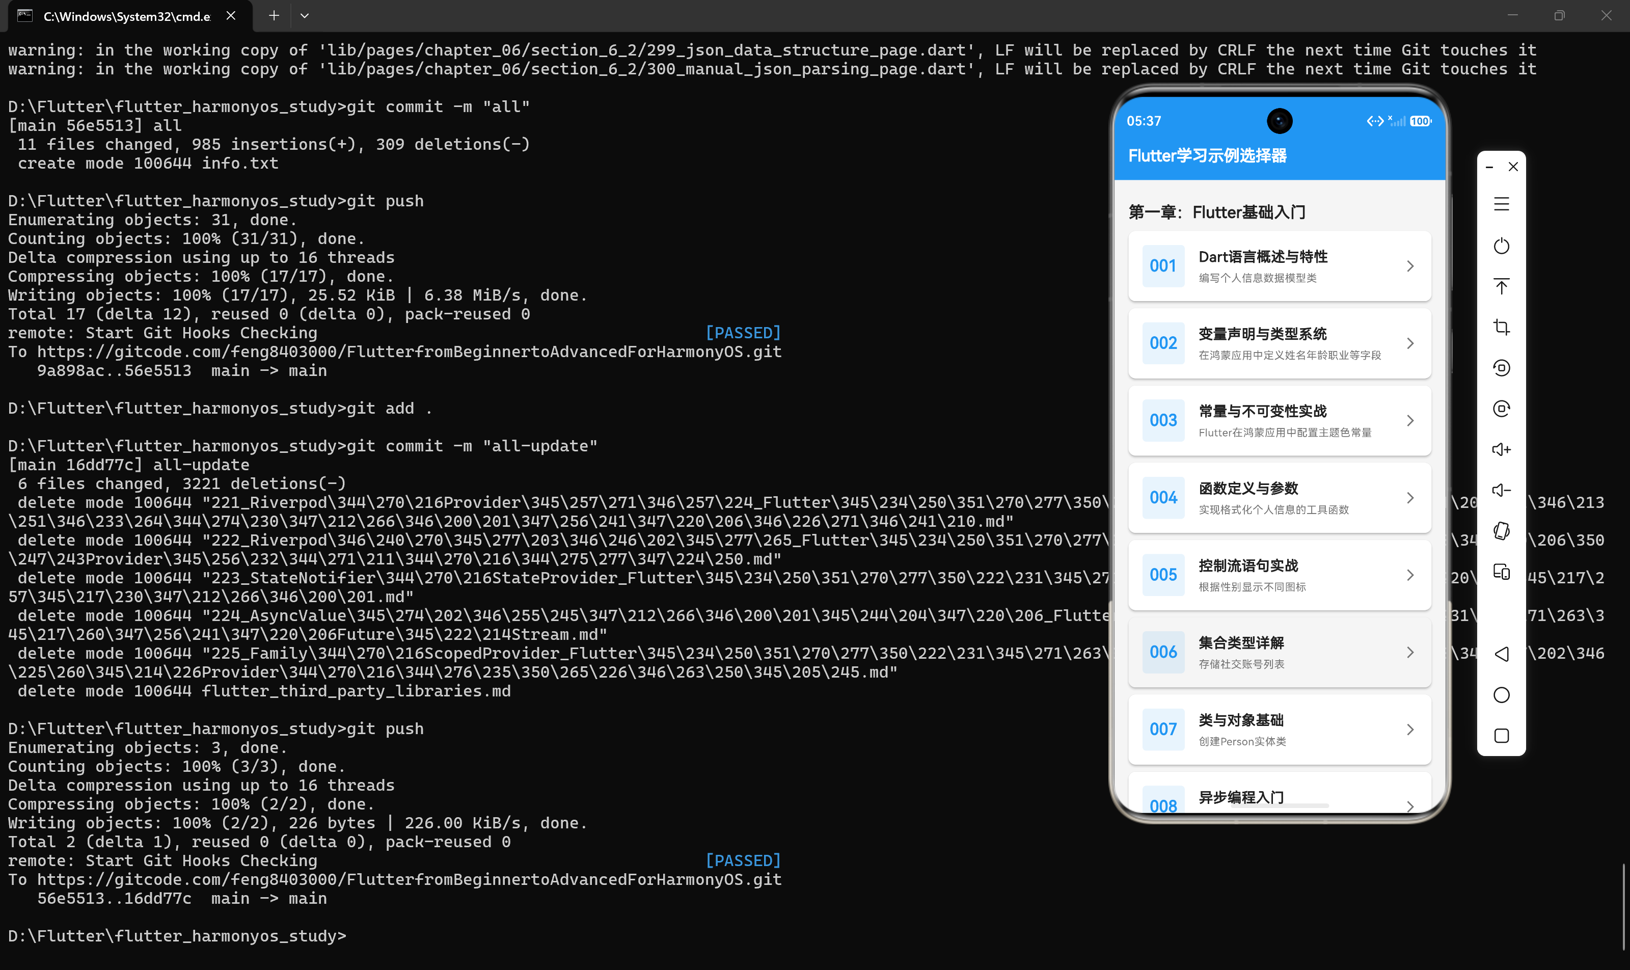Click the 第一章: Flutter基础入门 section heading
Viewport: 1630px width, 970px height.
coord(1217,212)
